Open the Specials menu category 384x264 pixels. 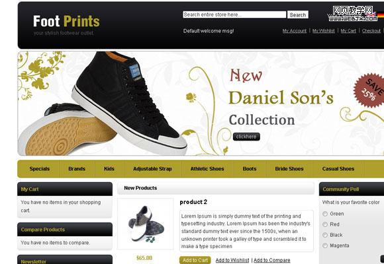coord(40,169)
